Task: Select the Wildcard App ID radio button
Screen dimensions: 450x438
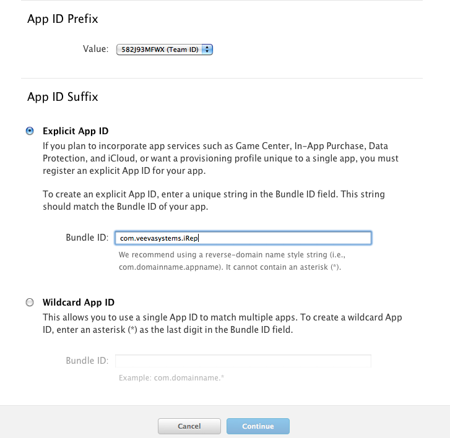Action: 30,303
